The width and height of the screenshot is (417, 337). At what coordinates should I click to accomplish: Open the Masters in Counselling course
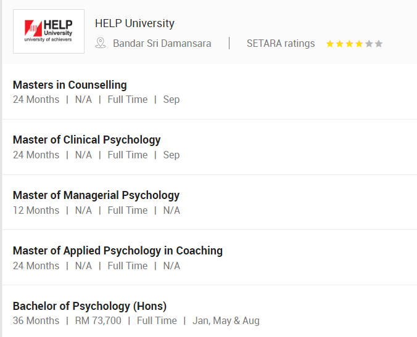(x=70, y=85)
